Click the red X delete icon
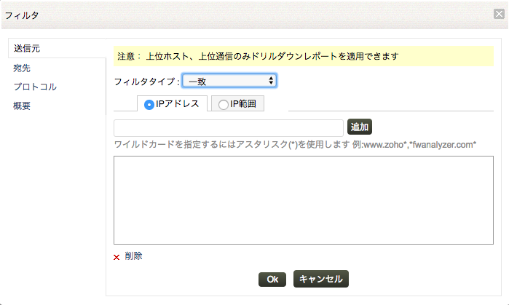509x305 pixels. [x=117, y=257]
